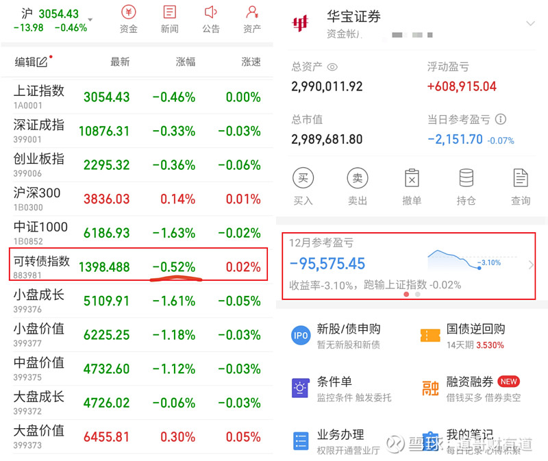Select the 上证指数 row
The width and height of the screenshot is (548, 461).
coord(138,97)
